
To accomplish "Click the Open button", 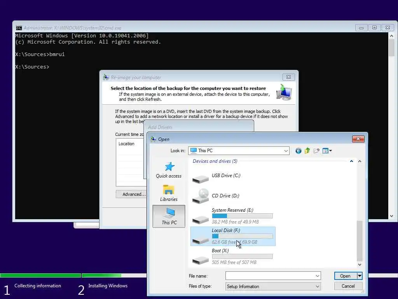I will coord(345,276).
